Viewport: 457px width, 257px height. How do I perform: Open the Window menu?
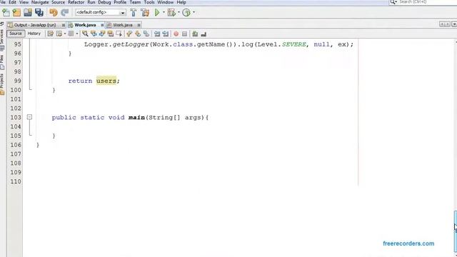click(x=165, y=2)
